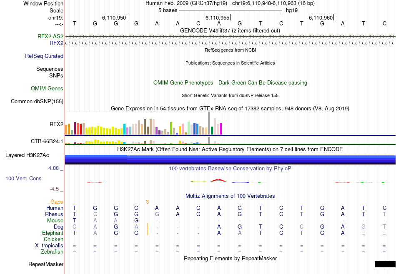Click the 4.88 PhyloP upper scale value
Image resolution: width=396 pixels, height=274 pixels.
pos(53,168)
